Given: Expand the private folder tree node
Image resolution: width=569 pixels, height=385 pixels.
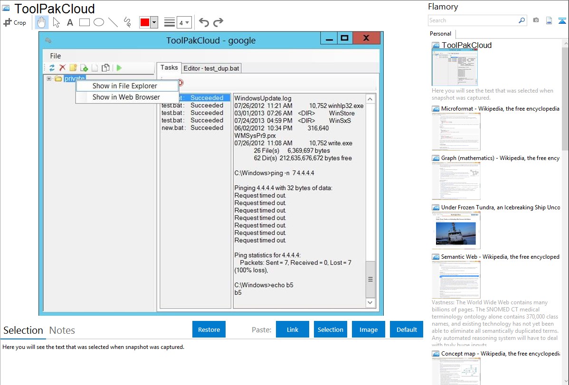Looking at the screenshot, I should click(x=49, y=78).
